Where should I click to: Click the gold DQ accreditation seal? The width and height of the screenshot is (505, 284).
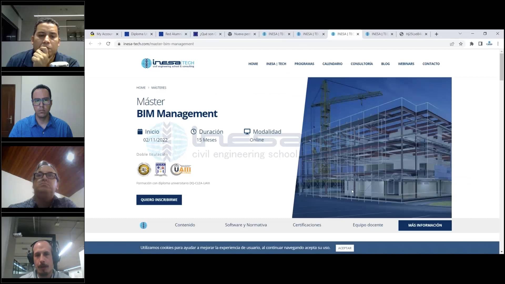coord(144,169)
